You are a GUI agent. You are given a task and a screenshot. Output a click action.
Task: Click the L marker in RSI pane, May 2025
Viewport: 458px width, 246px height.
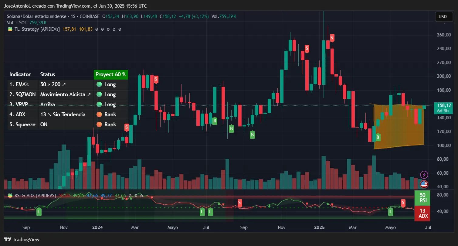391,212
